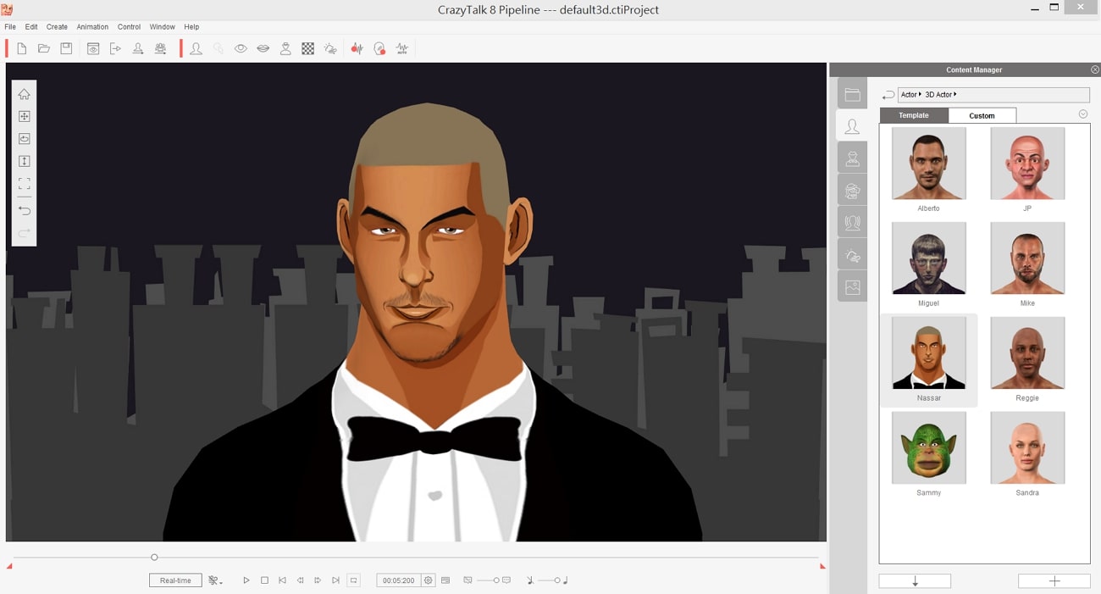Toggle full screen viewport frame icon
The image size is (1101, 594).
[x=24, y=183]
